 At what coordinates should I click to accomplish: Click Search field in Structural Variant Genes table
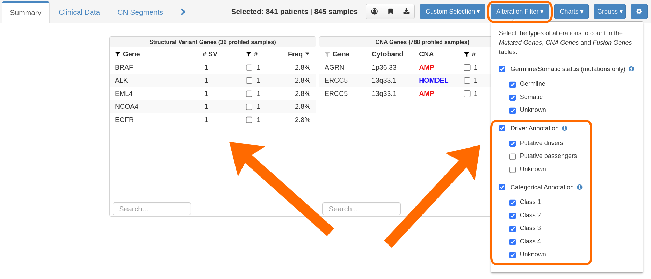[152, 209]
